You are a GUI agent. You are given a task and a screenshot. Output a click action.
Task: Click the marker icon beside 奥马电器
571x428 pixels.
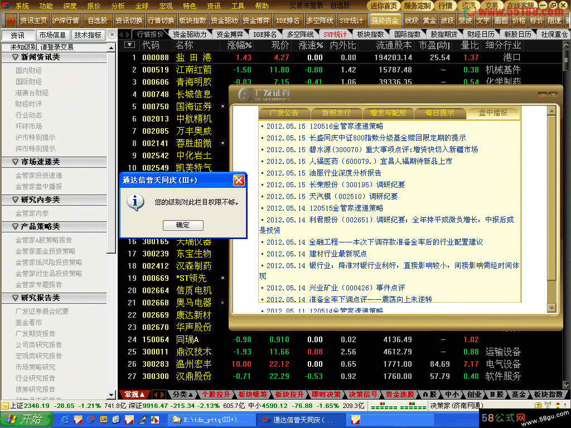[223, 303]
